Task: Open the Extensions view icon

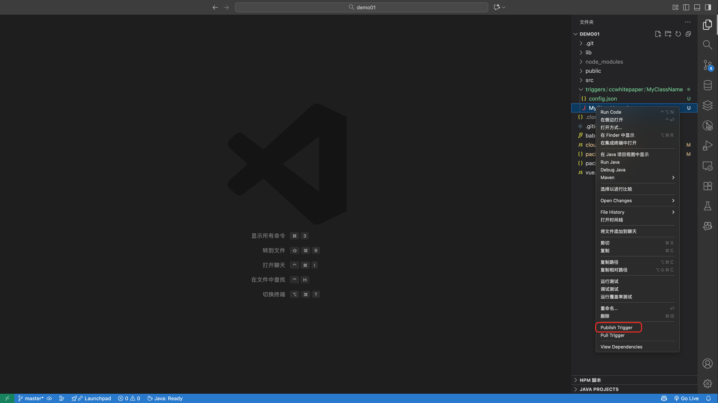Action: [x=707, y=186]
